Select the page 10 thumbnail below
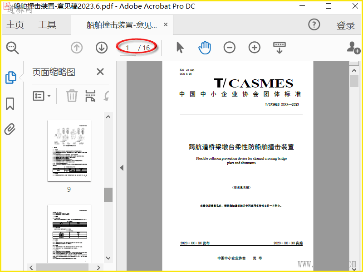This screenshot has height=272, width=363. pyautogui.click(x=69, y=233)
